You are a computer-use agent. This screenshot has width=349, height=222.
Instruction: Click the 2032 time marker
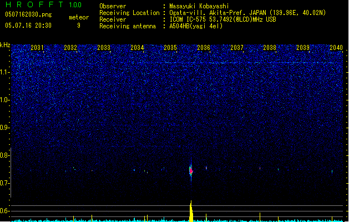click(x=70, y=48)
